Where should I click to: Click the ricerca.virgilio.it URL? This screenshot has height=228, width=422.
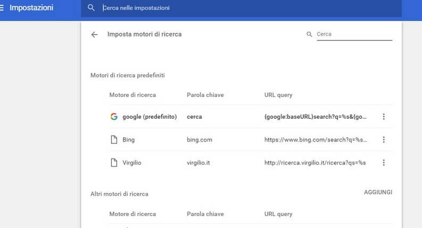(315, 163)
